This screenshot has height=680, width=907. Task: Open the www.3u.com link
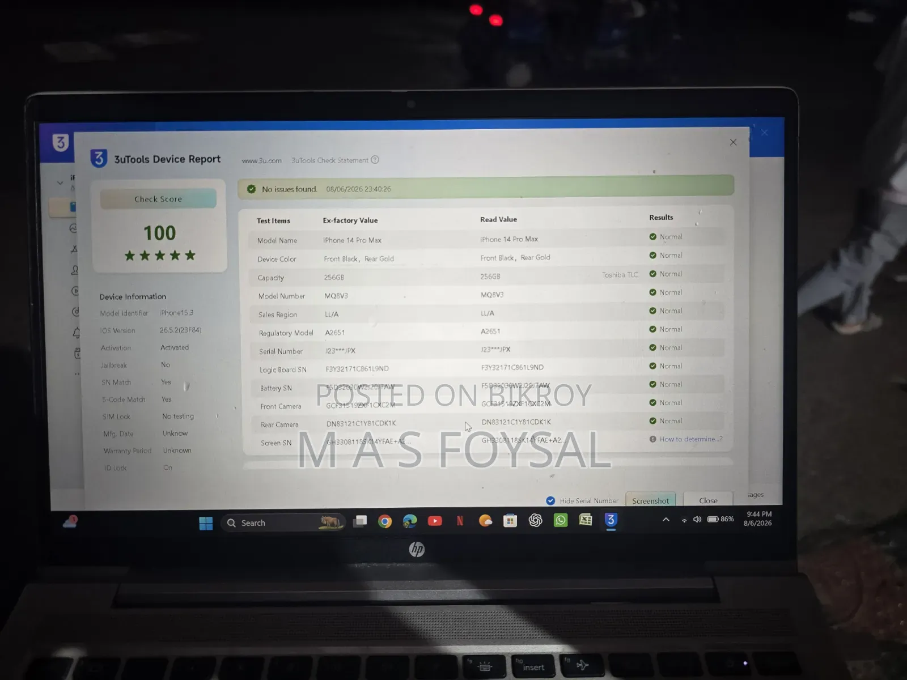(x=262, y=161)
